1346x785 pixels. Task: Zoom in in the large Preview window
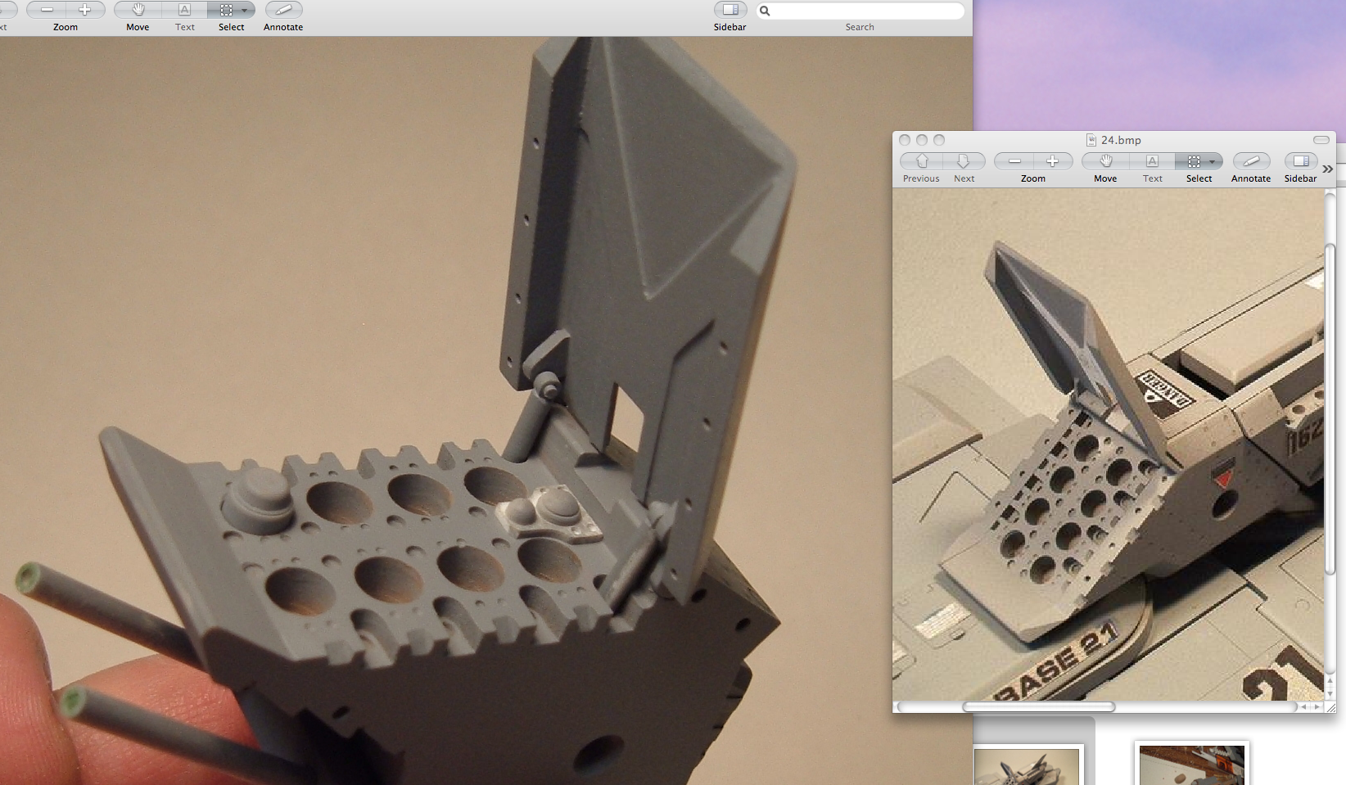point(85,10)
